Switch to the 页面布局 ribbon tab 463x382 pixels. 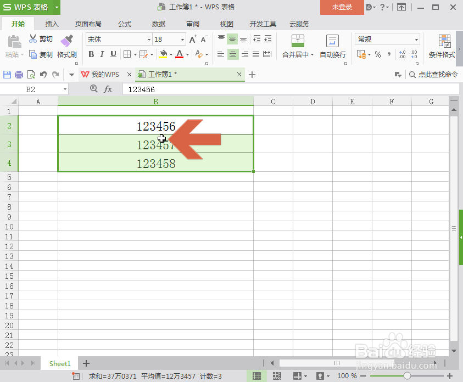88,24
